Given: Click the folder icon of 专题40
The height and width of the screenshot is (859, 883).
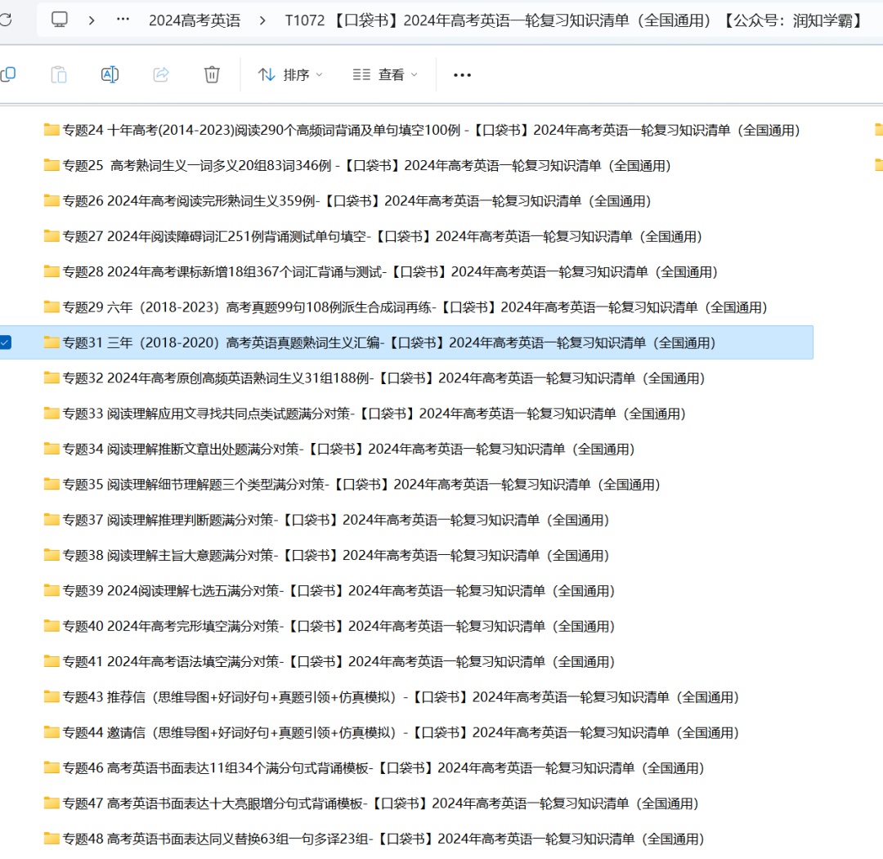Looking at the screenshot, I should click(x=52, y=627).
